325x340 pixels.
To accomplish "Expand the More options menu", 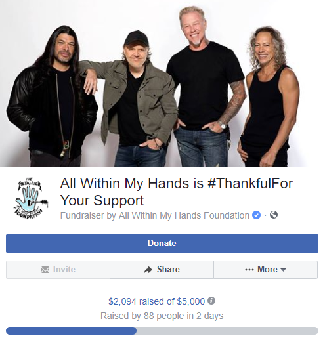I will click(265, 270).
